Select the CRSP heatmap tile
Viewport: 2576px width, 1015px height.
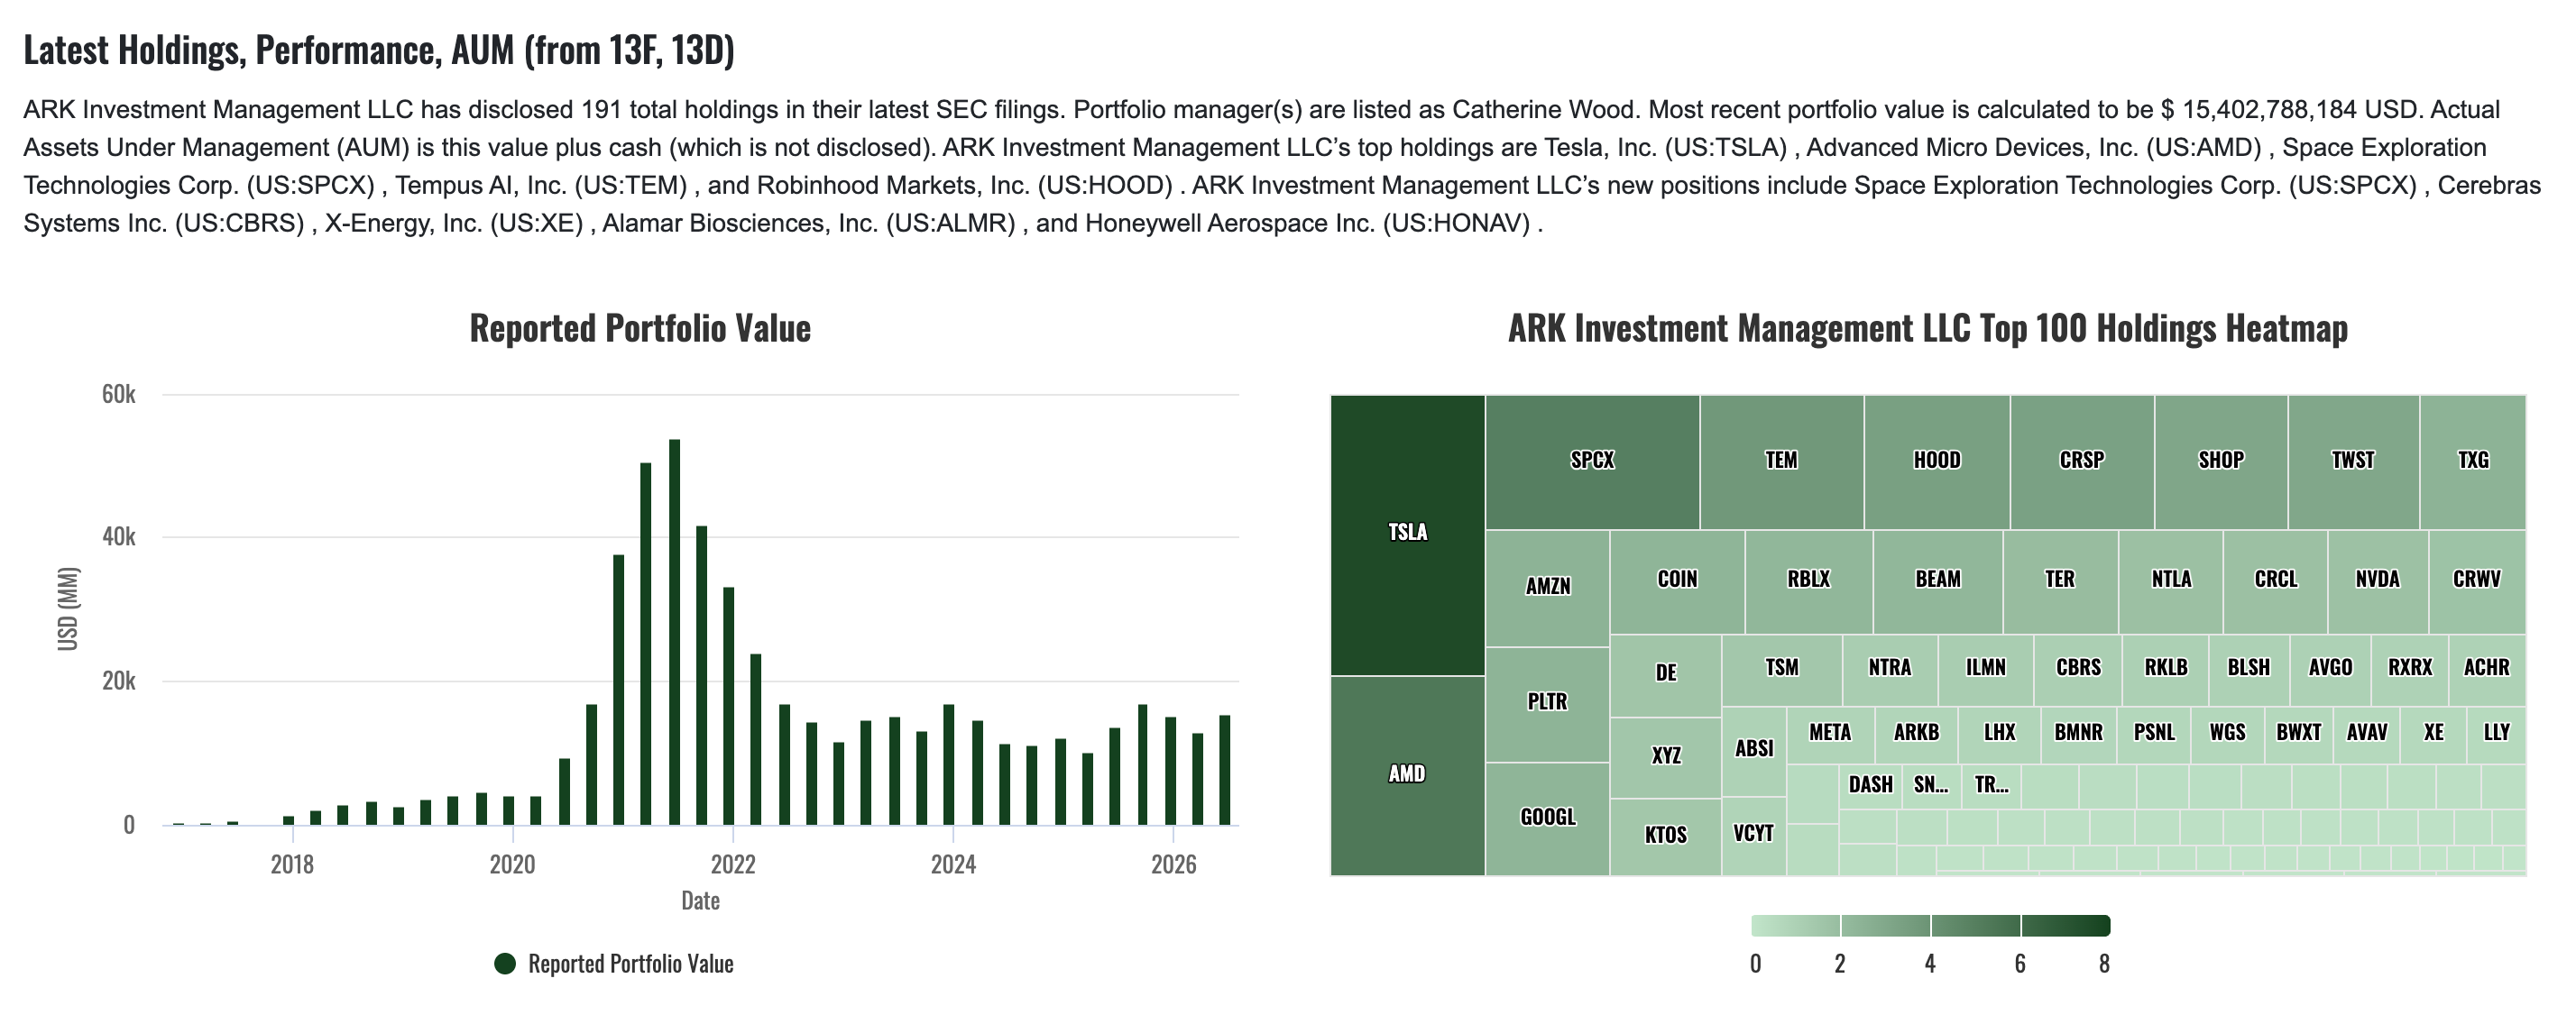(2082, 462)
